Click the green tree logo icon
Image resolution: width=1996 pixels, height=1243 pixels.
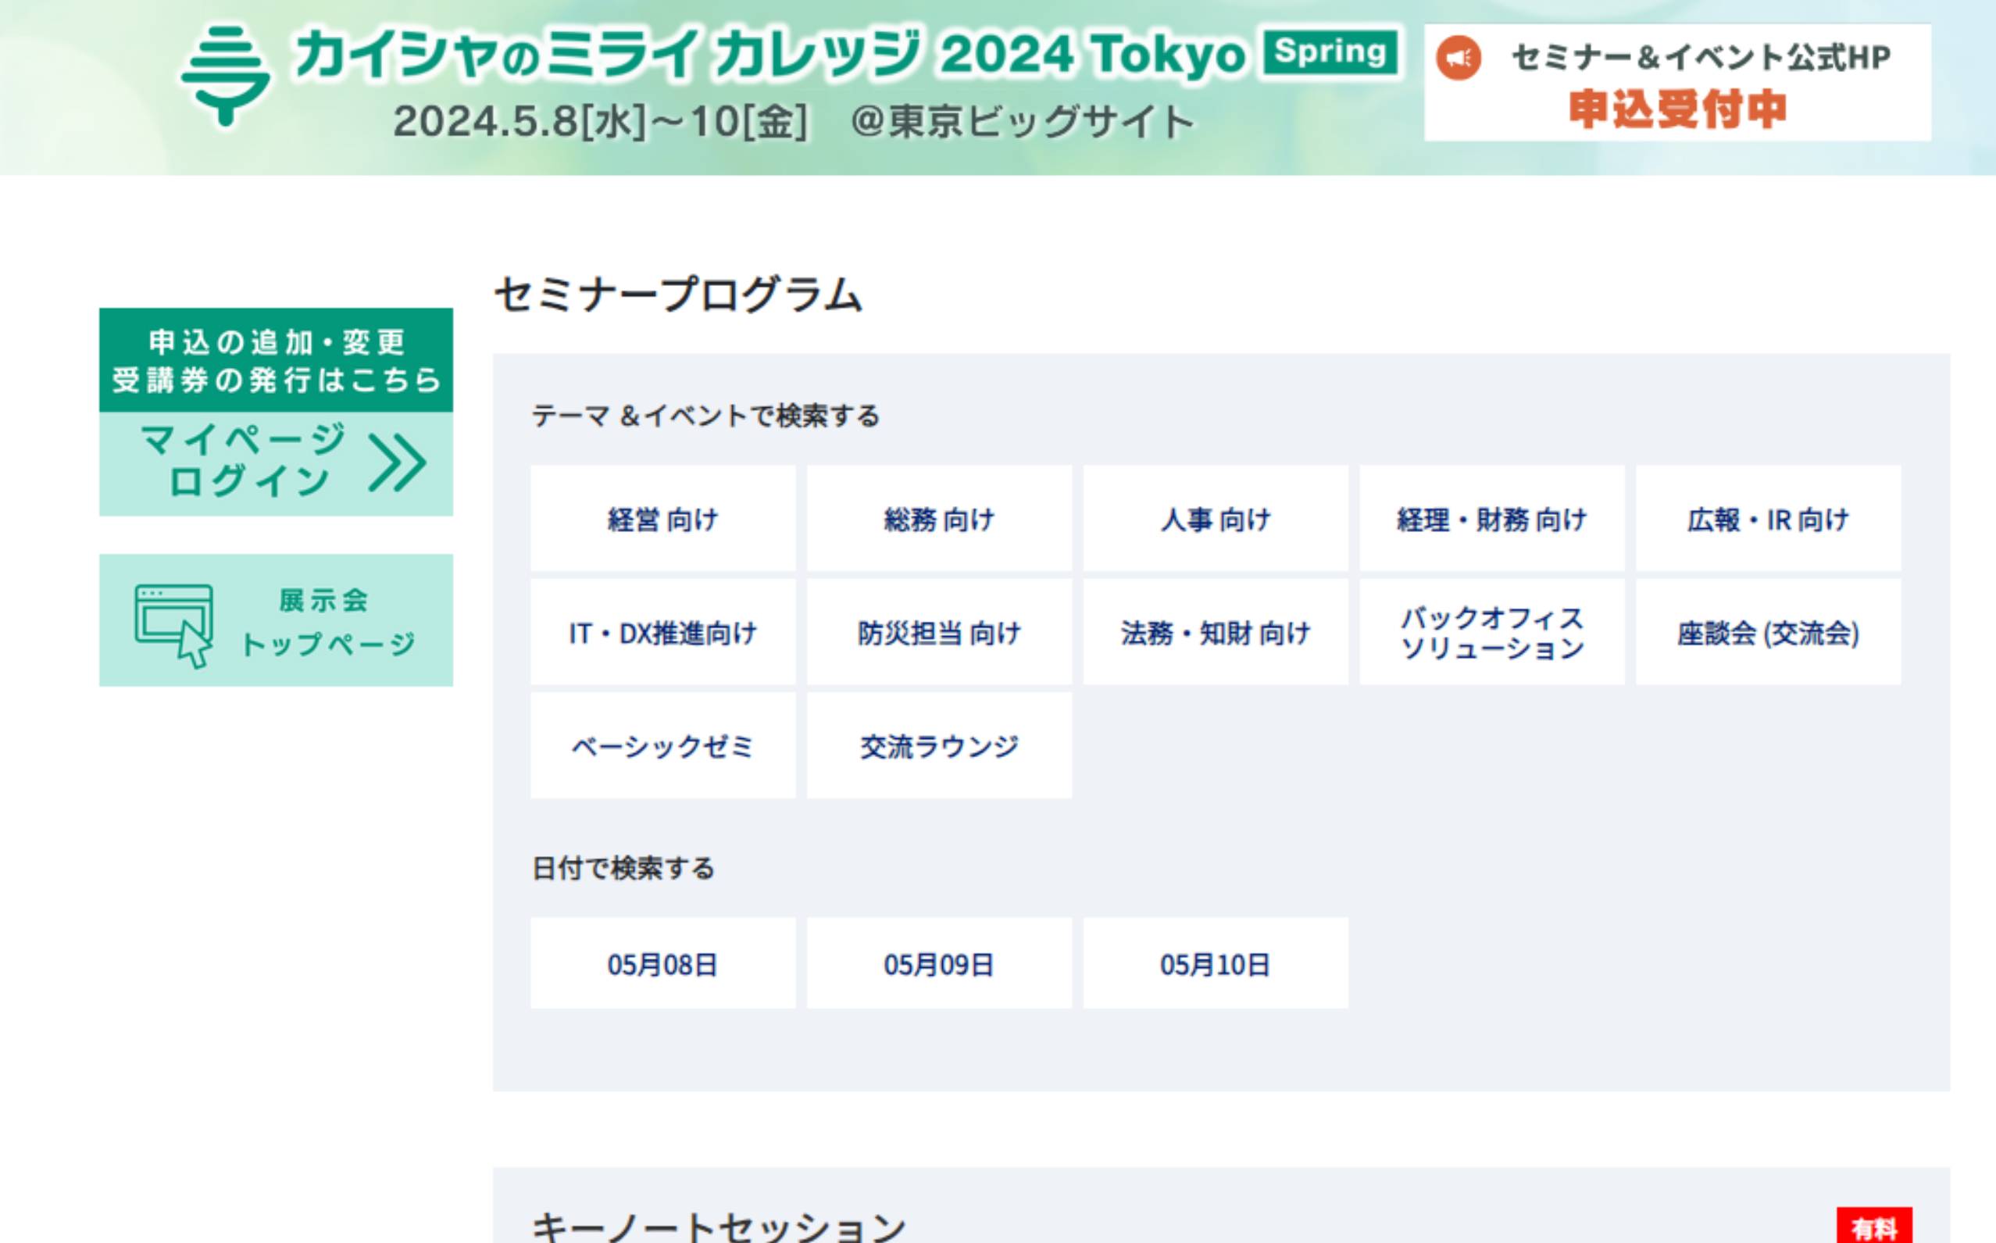tap(225, 77)
